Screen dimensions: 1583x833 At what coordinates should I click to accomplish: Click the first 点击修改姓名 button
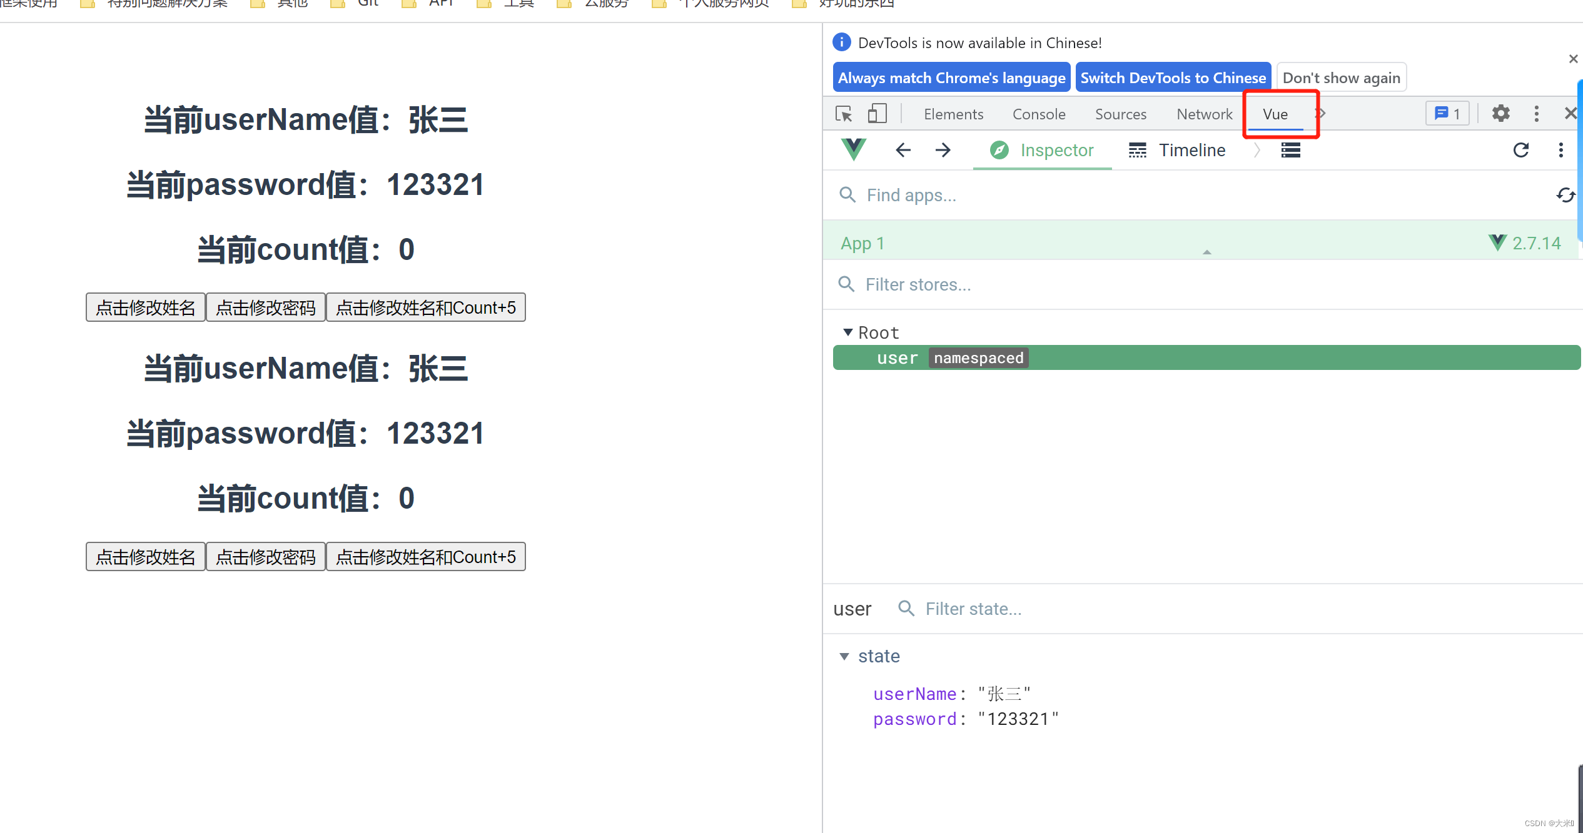click(x=146, y=307)
